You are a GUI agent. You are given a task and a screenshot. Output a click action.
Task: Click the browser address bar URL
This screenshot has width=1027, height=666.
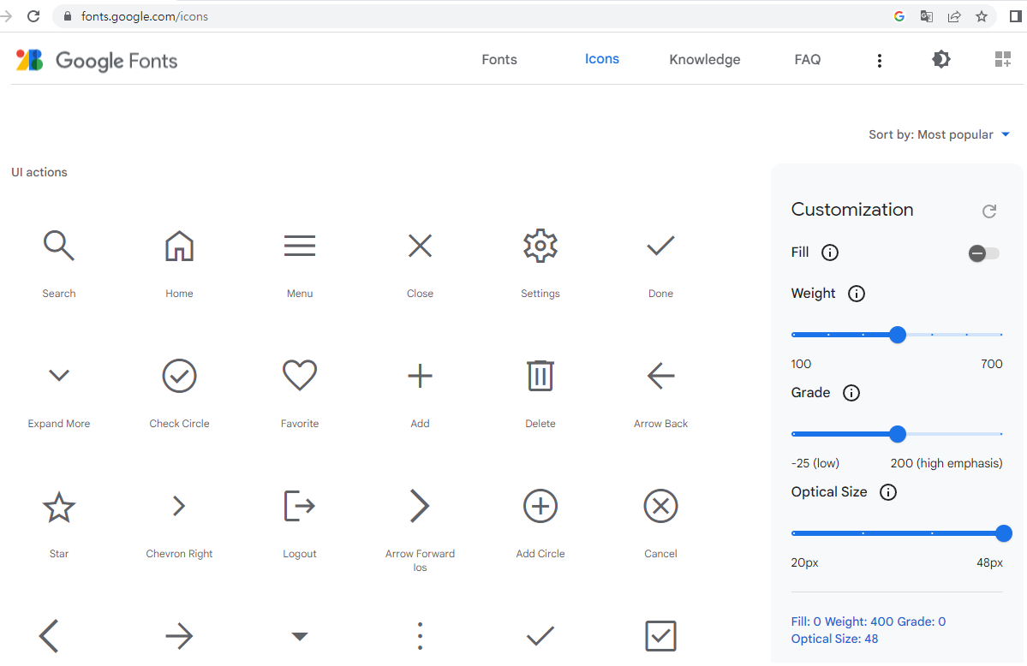(x=145, y=16)
